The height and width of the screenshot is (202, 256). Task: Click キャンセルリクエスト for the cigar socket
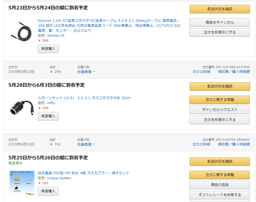tap(220, 110)
